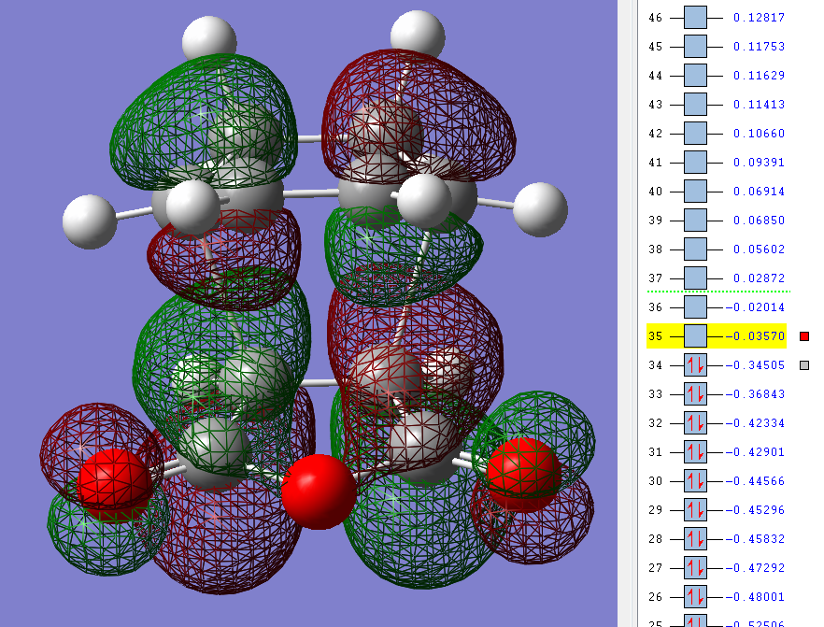
Task: Select orbital 36 occupancy box
Action: [x=695, y=306]
